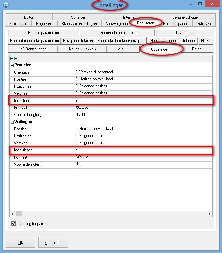Edit Profielen Identificatie value 'a'

143,101
